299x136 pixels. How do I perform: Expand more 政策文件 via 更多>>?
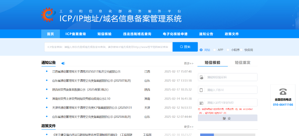point(189,127)
